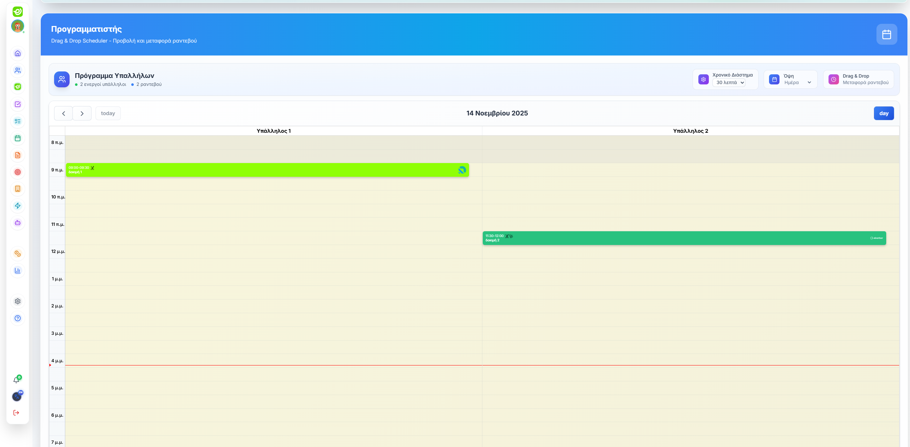Open the home dashboard from the sidebar
The image size is (910, 447).
[17, 53]
